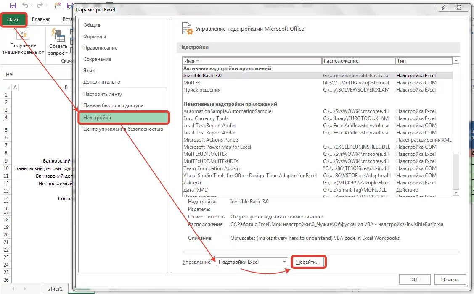
Task: Open the Язык options category
Action: [x=89, y=70]
